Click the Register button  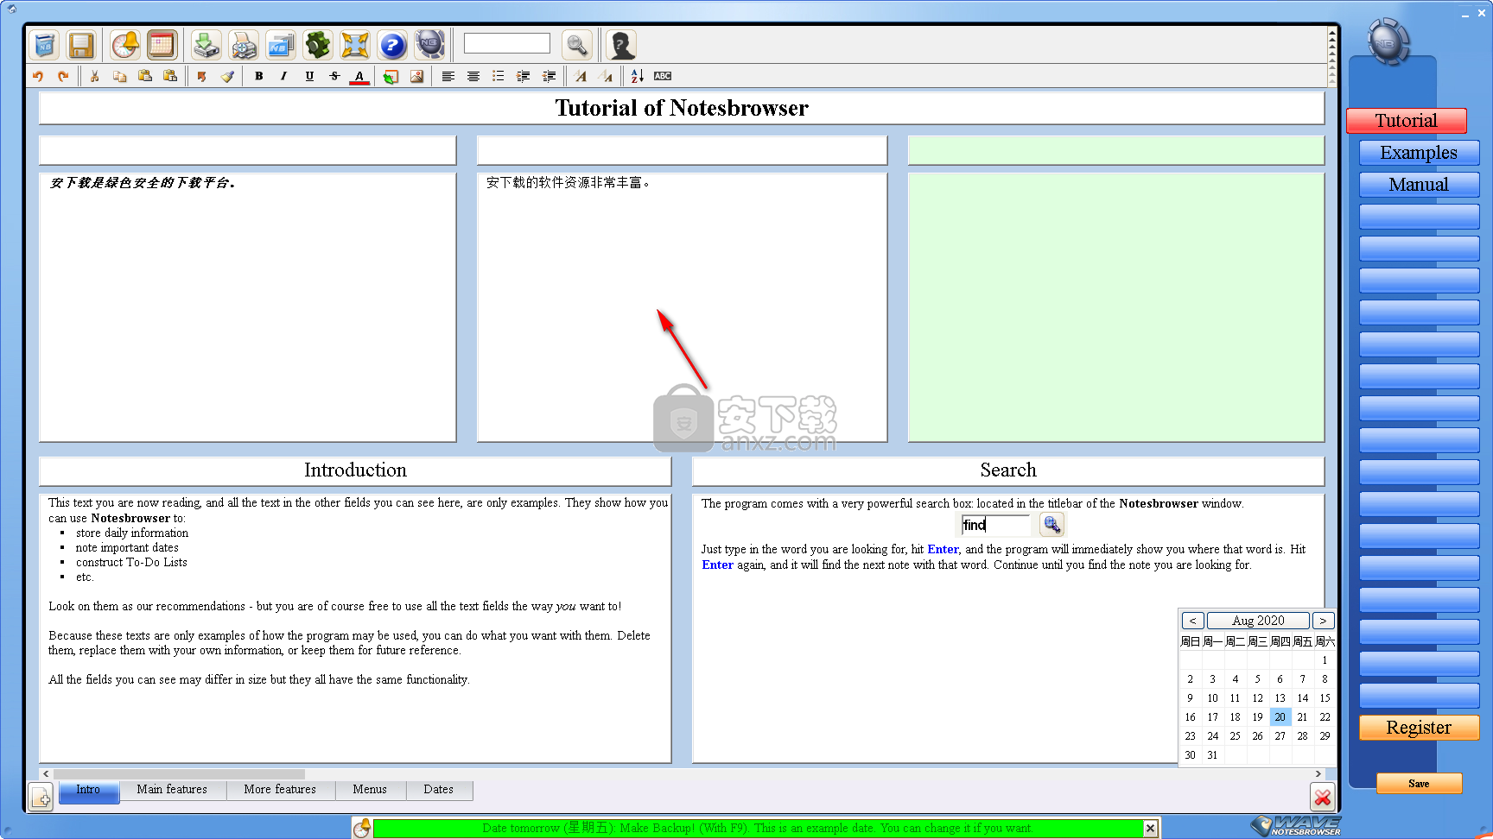[x=1419, y=728]
